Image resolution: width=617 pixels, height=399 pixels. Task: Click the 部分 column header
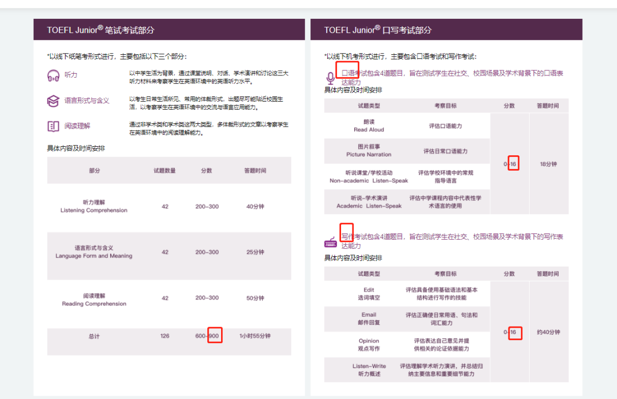94,171
